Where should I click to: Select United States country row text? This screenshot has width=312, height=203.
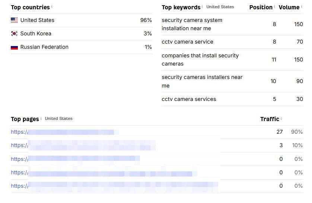click(x=37, y=20)
